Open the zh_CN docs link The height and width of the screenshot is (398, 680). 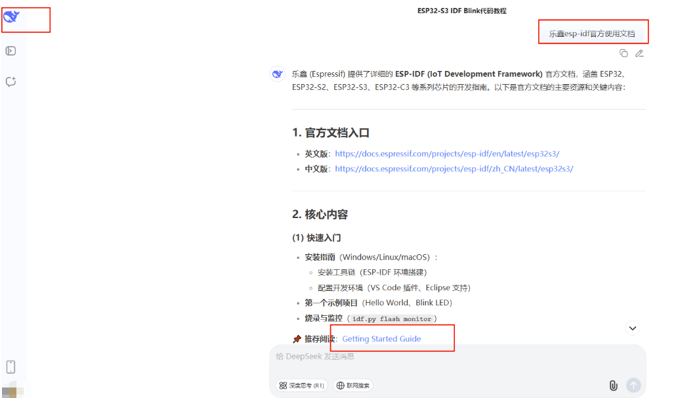coord(454,169)
